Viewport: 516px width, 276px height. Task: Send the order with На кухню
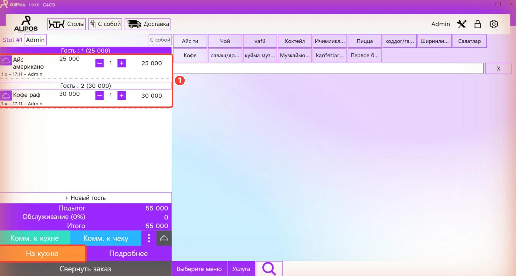tap(43, 253)
